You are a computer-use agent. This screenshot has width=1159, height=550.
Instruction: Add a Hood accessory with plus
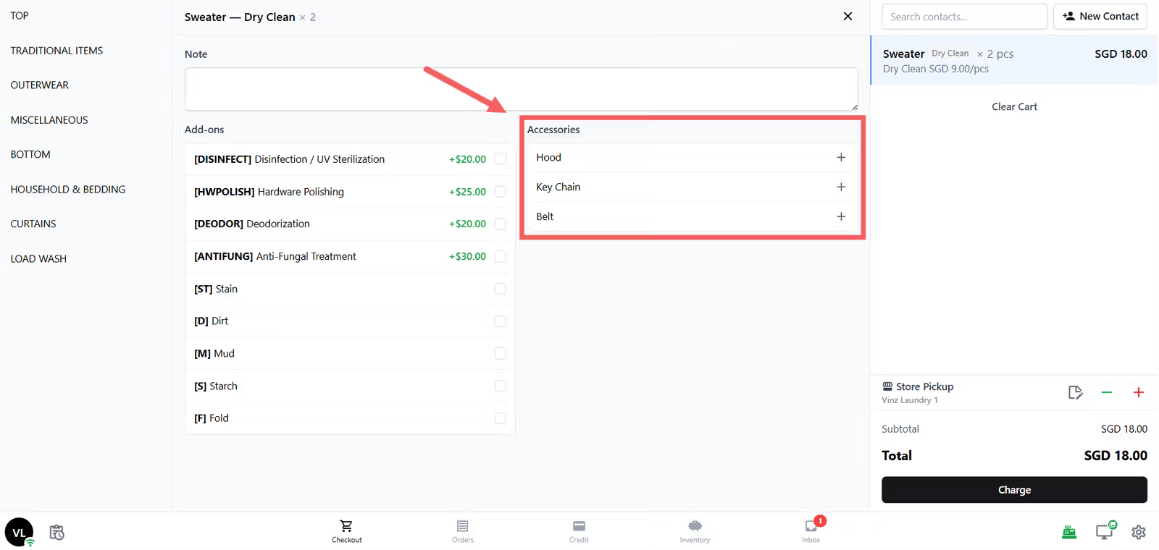(841, 157)
